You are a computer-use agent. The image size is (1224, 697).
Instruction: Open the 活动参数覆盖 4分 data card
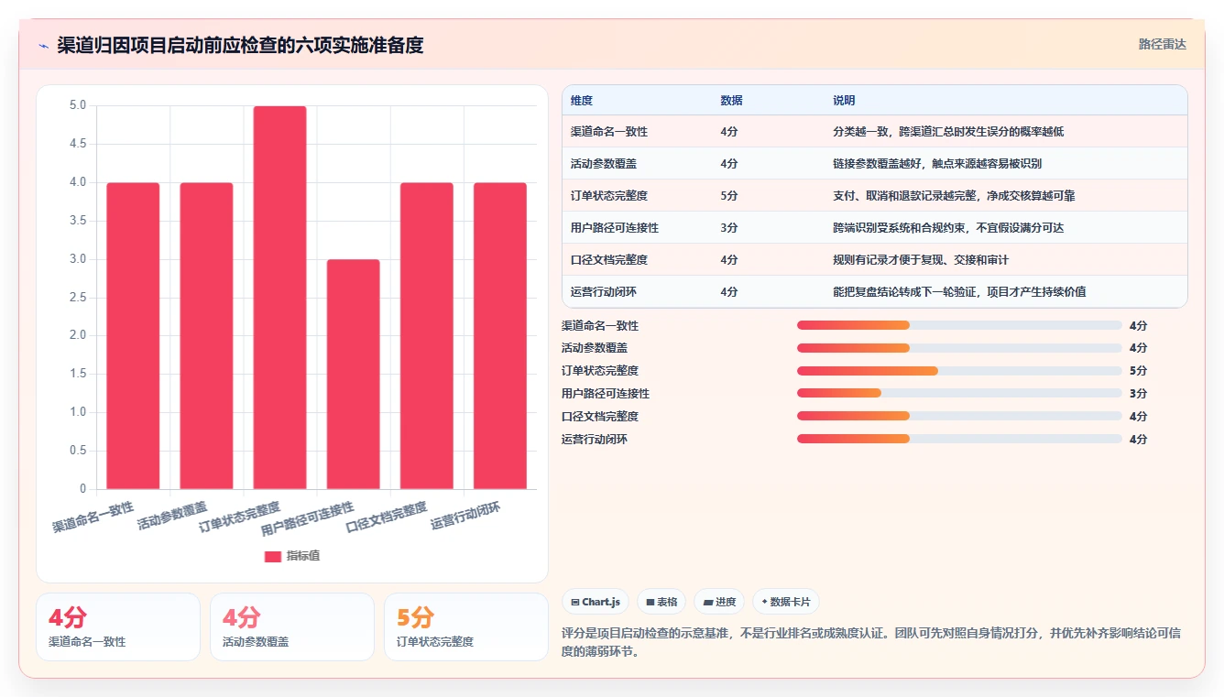(292, 626)
